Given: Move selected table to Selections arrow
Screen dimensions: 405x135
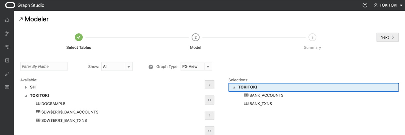Looking at the screenshot, I should 209,85.
